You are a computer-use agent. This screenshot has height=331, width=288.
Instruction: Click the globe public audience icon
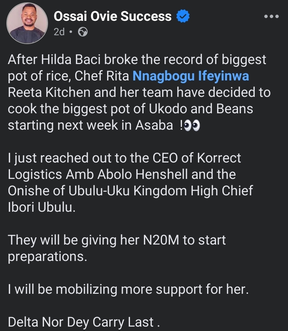83,32
